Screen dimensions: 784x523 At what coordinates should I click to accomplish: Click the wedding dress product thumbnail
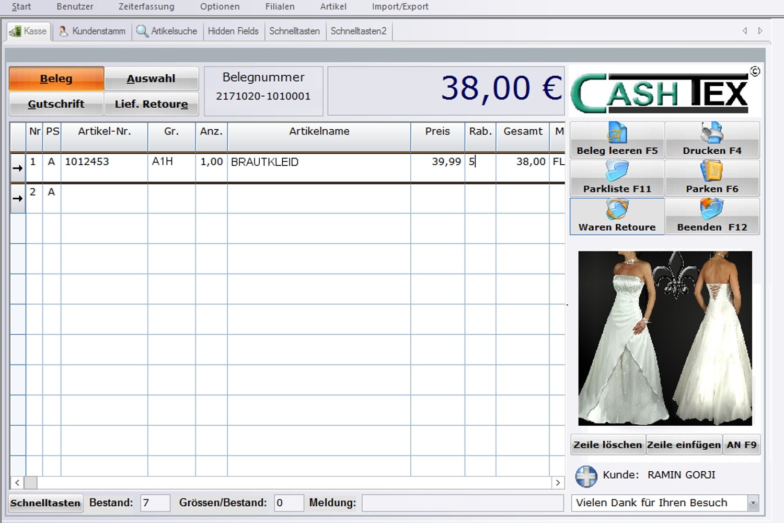click(x=665, y=338)
